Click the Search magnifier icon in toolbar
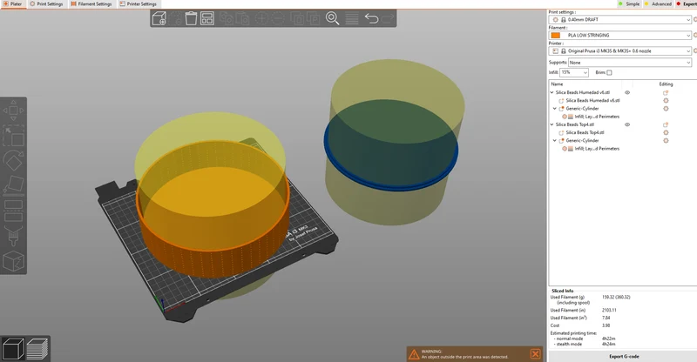This screenshot has width=697, height=362. 332,18
